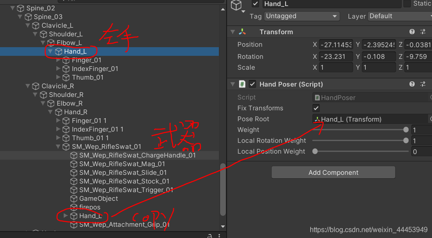
Task: Click the object name field Hand_L
Action: click(x=331, y=4)
